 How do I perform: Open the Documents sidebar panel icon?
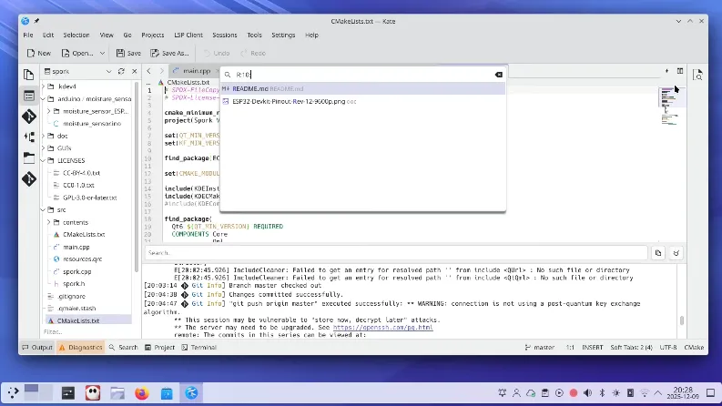(28, 74)
